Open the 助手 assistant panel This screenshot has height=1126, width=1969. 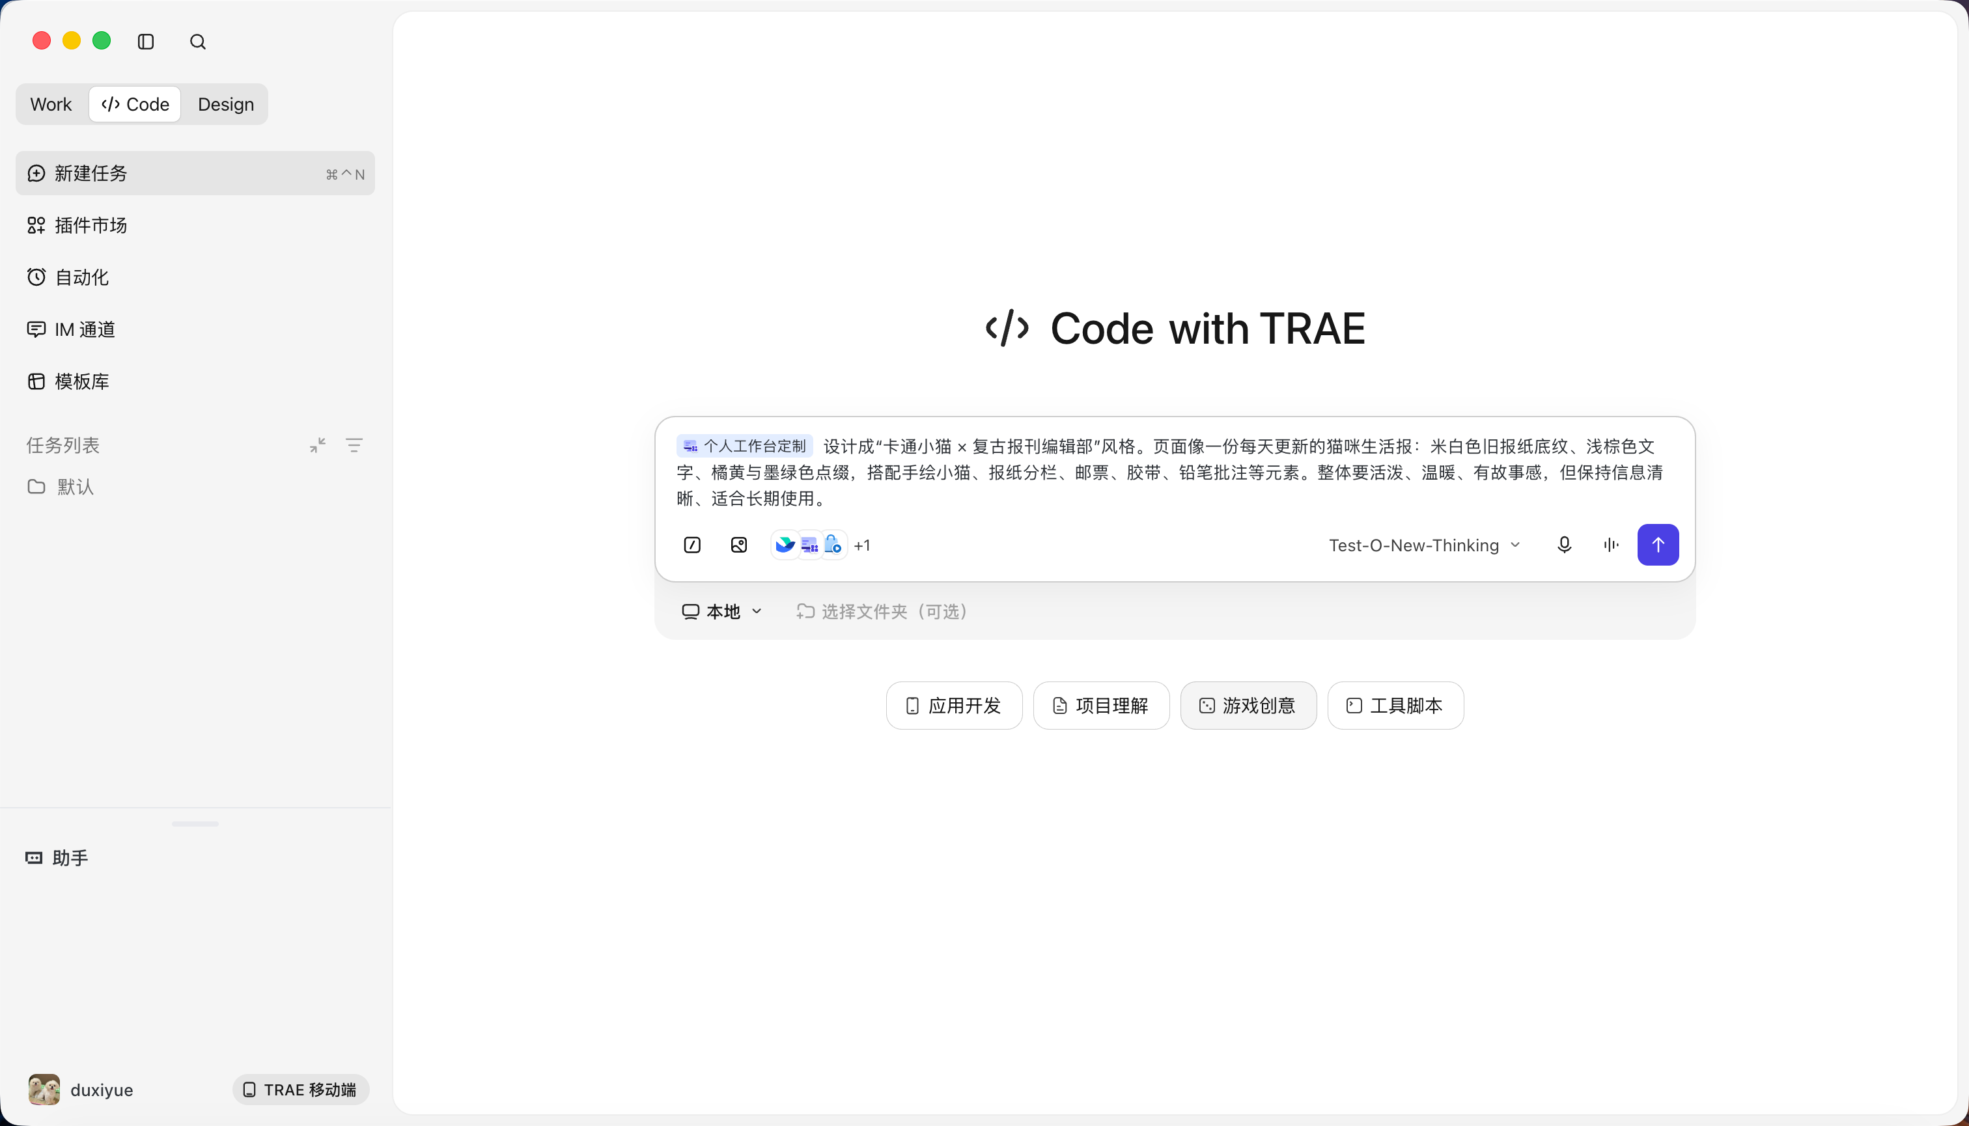57,858
